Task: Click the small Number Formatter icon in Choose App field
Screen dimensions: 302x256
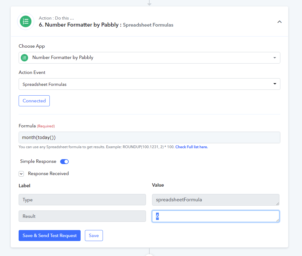Action: pos(24,58)
